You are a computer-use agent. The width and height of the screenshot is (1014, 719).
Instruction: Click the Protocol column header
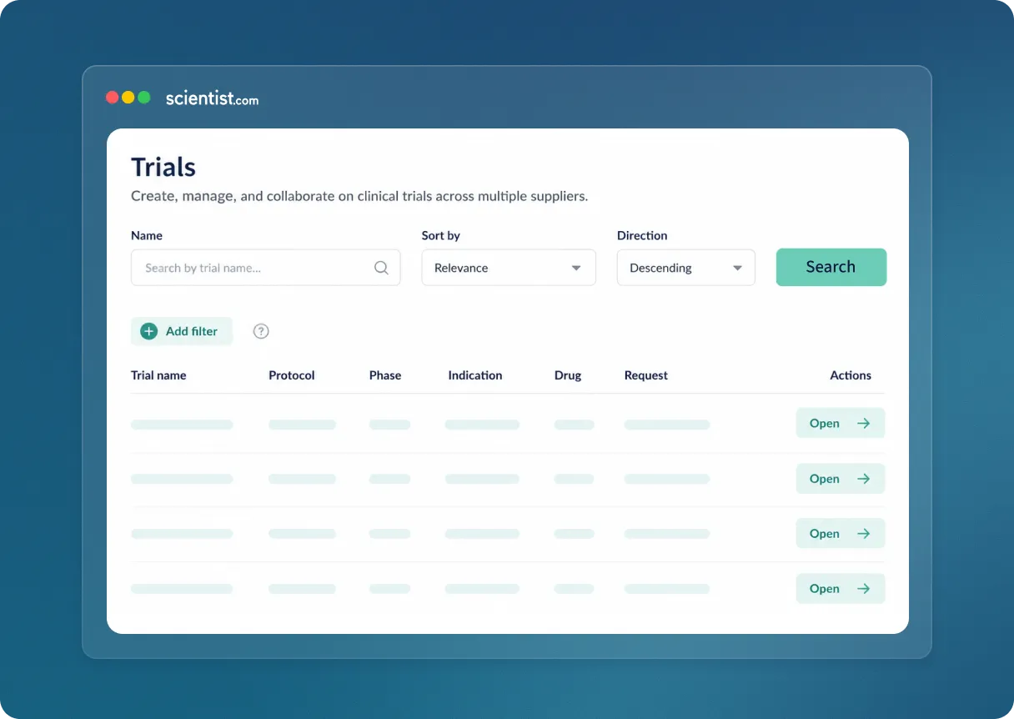point(292,375)
